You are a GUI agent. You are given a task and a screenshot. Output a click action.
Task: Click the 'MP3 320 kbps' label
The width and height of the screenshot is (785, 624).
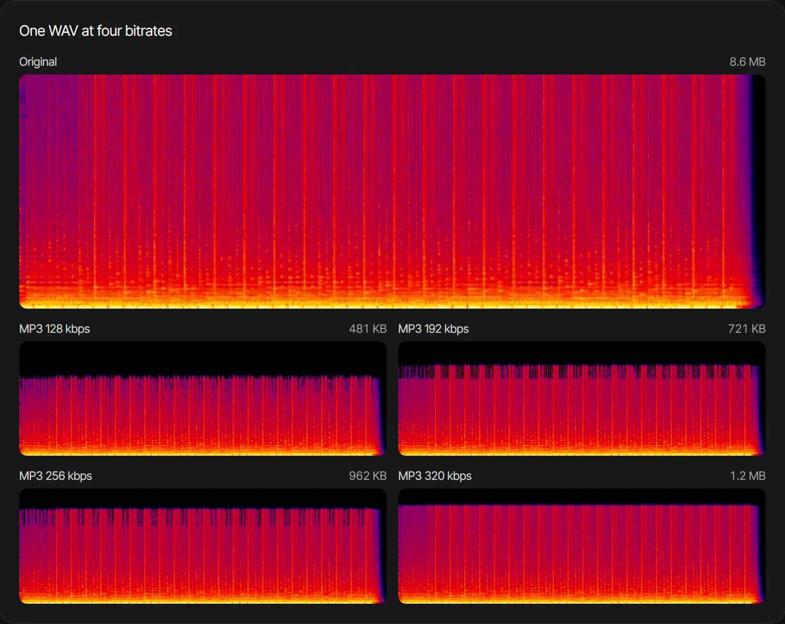(x=435, y=476)
